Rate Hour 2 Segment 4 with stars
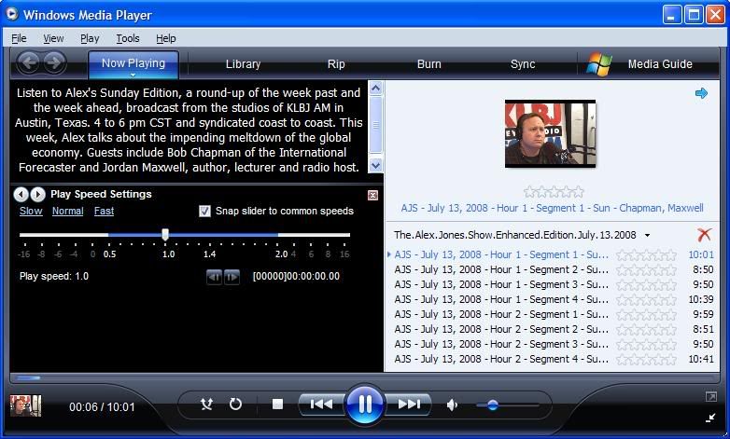This screenshot has height=439, width=730. point(646,359)
